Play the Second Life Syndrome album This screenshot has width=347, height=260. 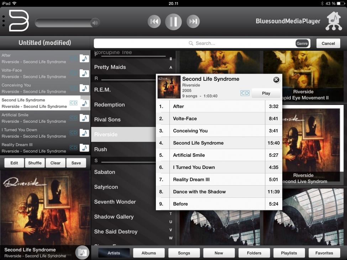click(266, 93)
